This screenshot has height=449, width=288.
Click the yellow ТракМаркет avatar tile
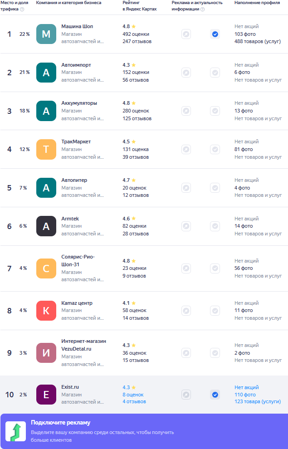click(46, 149)
